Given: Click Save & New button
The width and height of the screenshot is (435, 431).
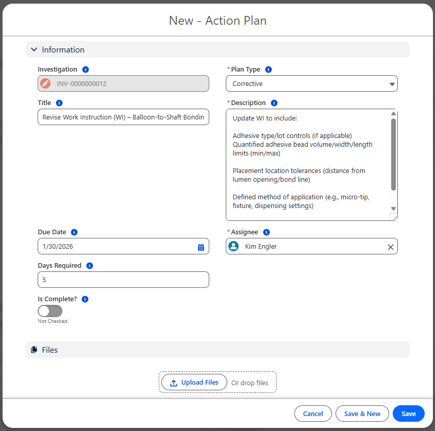Looking at the screenshot, I should point(362,414).
